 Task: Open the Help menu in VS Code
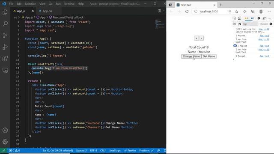coord(80,4)
